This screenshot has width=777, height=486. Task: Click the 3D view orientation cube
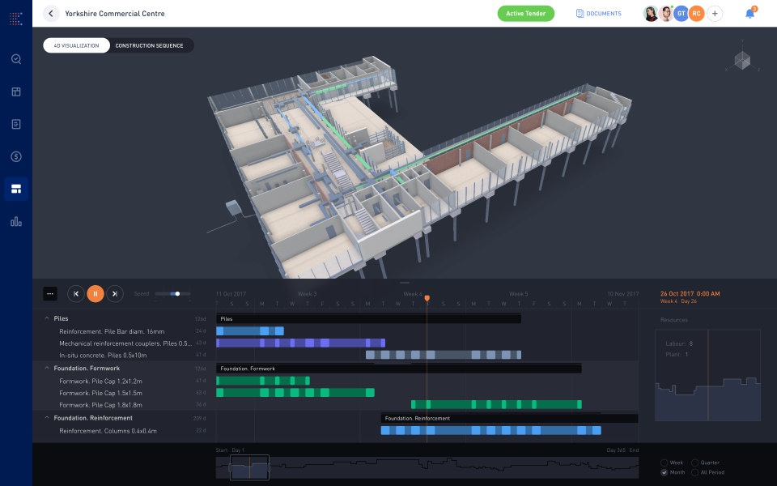pos(741,59)
